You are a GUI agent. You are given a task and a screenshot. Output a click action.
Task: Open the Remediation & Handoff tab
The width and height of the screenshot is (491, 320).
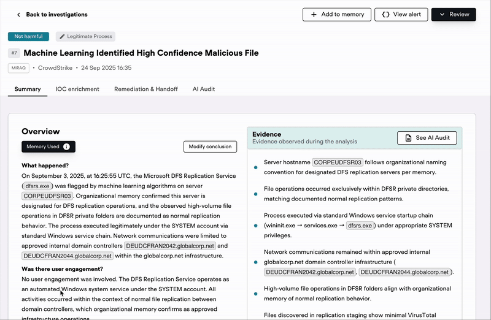[146, 89]
